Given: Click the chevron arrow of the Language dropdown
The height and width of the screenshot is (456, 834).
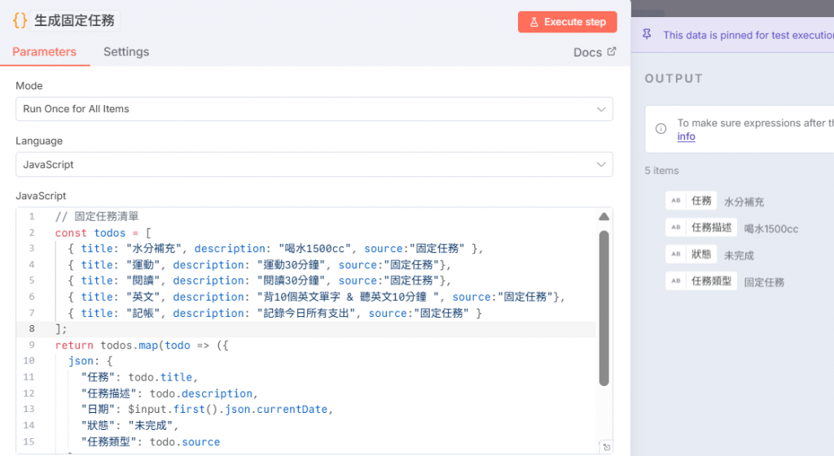Looking at the screenshot, I should 601,164.
